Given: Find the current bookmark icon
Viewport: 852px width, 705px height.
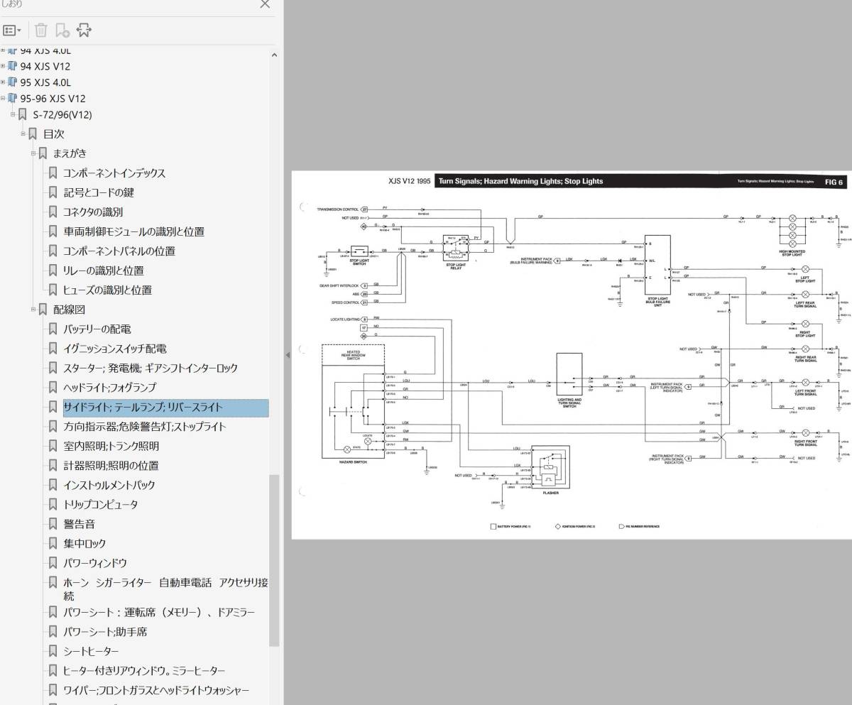Looking at the screenshot, I should pos(84,31).
